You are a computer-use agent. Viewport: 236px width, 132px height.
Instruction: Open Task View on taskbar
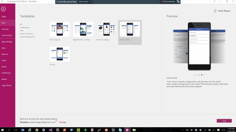coord(16,130)
